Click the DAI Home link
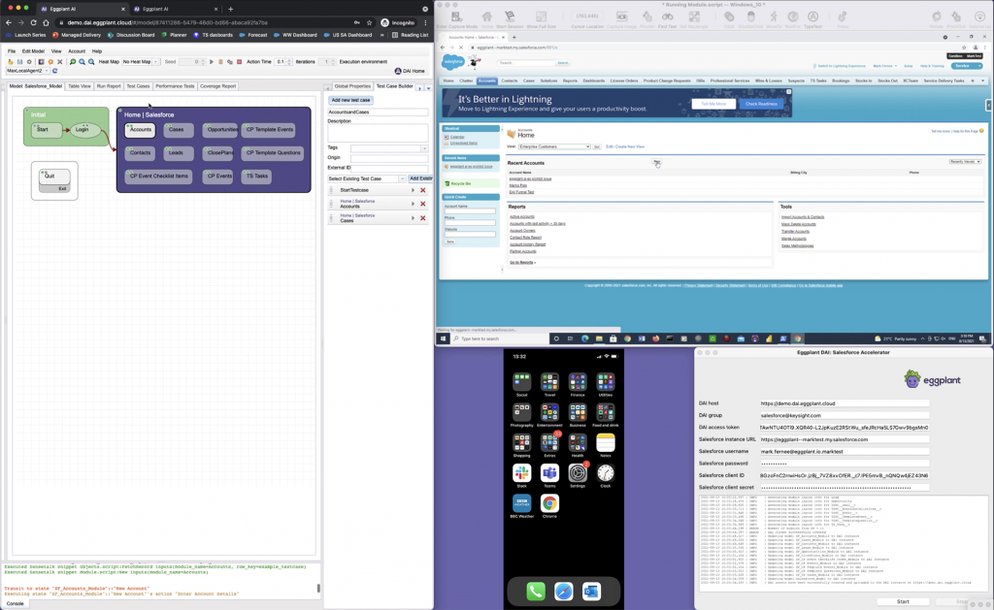This screenshot has height=610, width=994. click(x=410, y=71)
